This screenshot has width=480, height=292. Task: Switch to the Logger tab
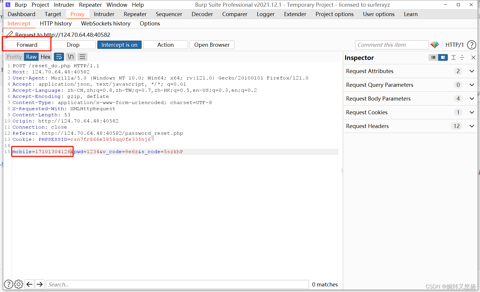click(x=266, y=14)
